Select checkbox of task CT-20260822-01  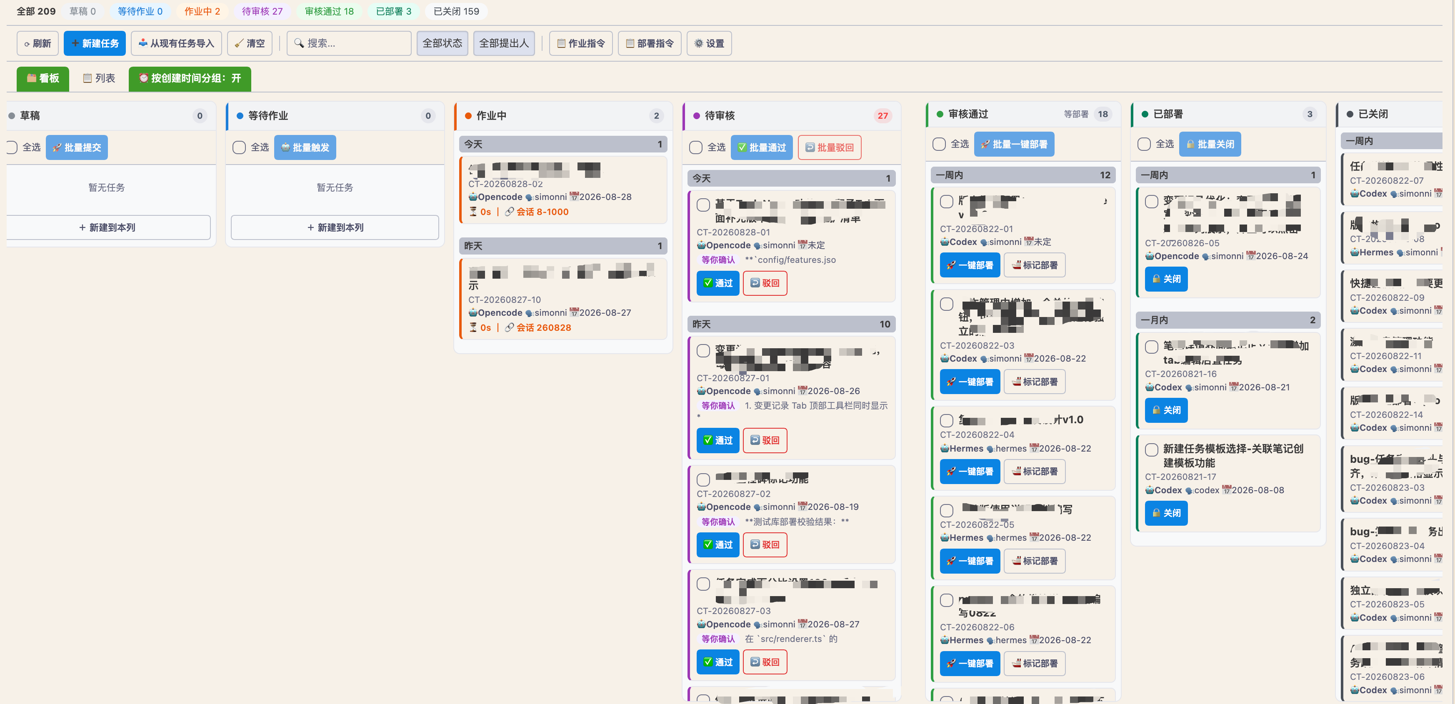point(947,202)
